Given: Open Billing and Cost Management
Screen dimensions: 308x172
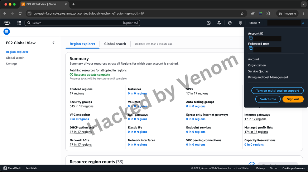Looking at the screenshot, I should (x=268, y=77).
